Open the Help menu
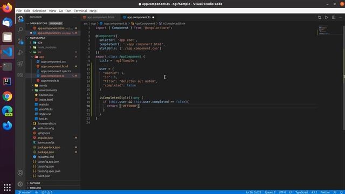The width and height of the screenshot is (345, 194). coord(93,11)
